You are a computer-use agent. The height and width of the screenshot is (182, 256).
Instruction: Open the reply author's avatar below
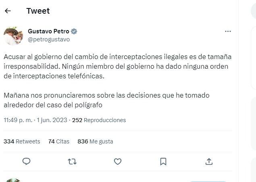pos(13,180)
